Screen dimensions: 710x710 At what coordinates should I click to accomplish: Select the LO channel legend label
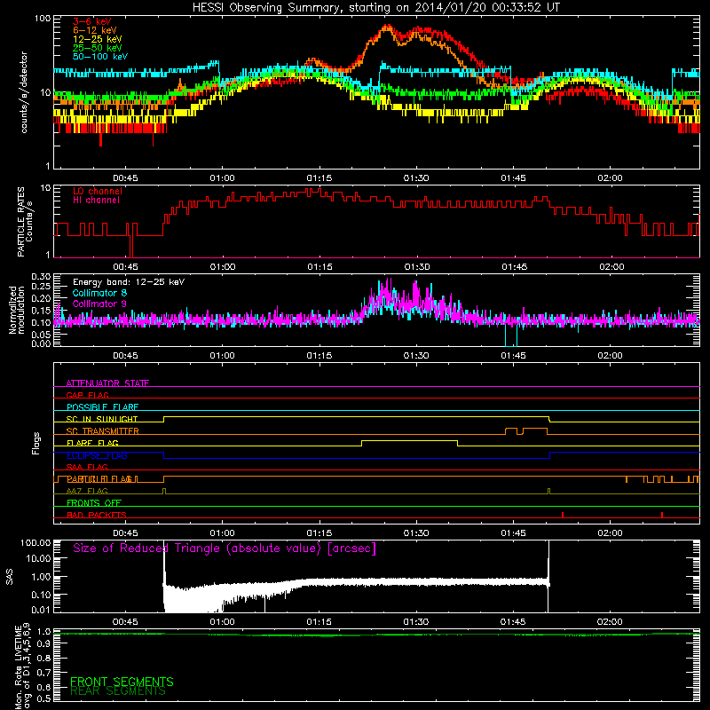98,192
